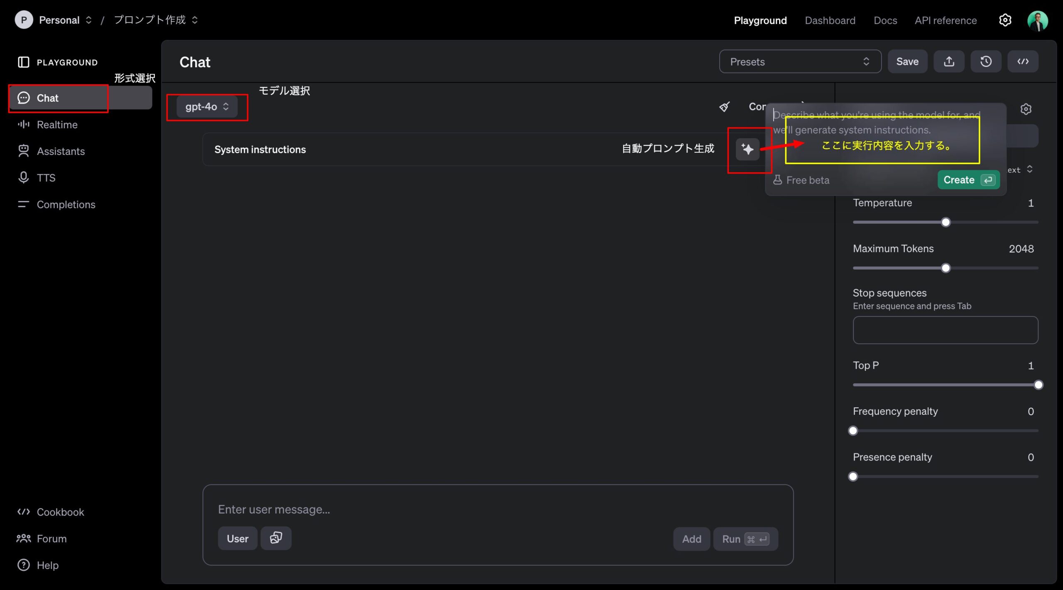Open the API reference tab

pyautogui.click(x=945, y=20)
